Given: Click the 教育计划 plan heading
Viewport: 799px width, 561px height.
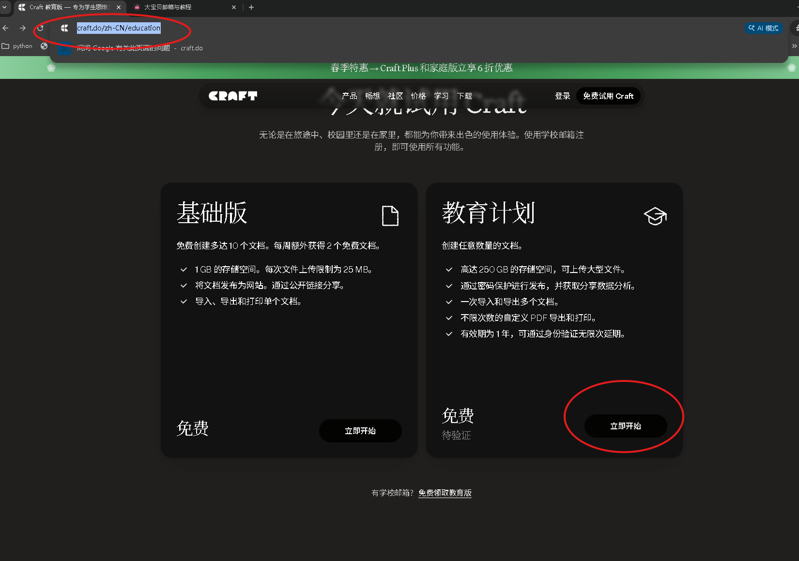Looking at the screenshot, I should click(489, 213).
